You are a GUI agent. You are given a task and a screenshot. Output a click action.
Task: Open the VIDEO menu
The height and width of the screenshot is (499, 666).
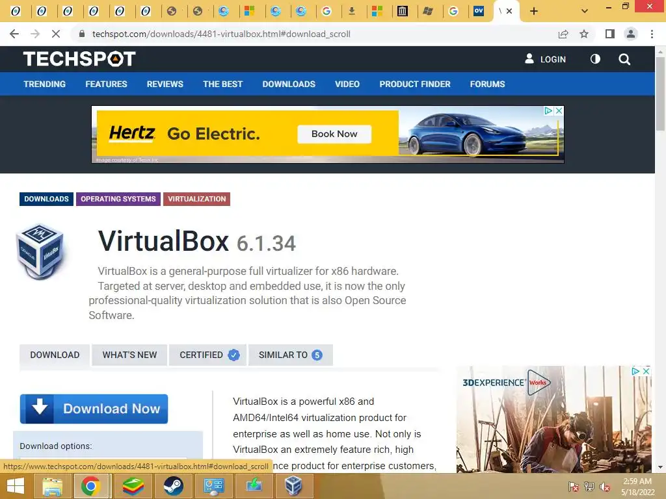pyautogui.click(x=347, y=84)
